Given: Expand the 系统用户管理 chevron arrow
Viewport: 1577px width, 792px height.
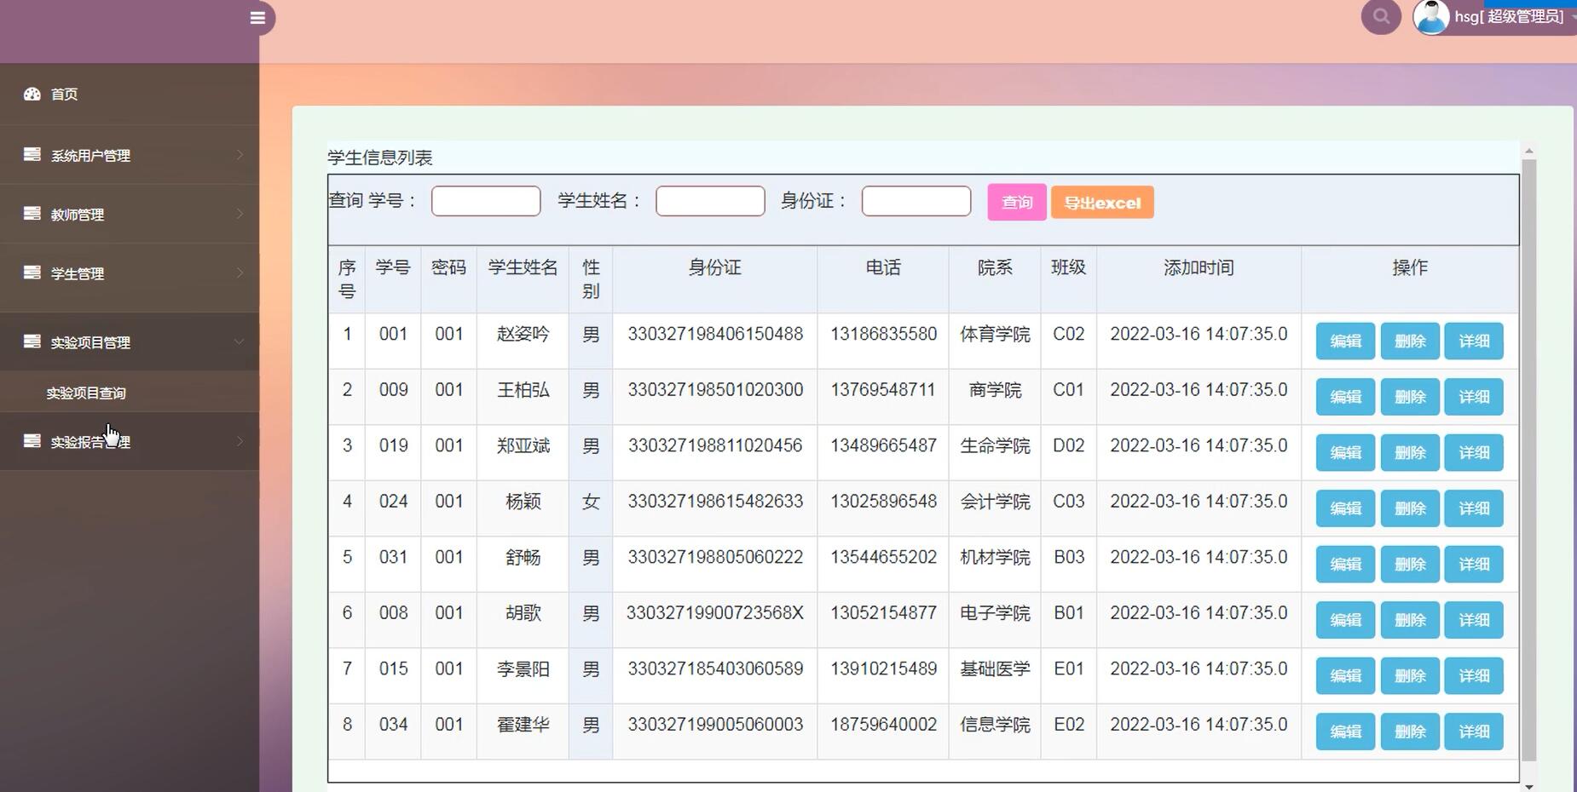Looking at the screenshot, I should [x=240, y=155].
